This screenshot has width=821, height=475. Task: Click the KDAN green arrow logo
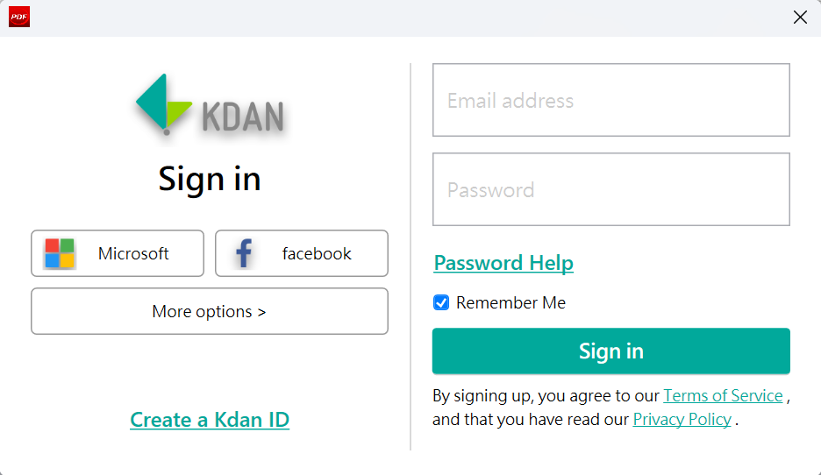point(163,104)
